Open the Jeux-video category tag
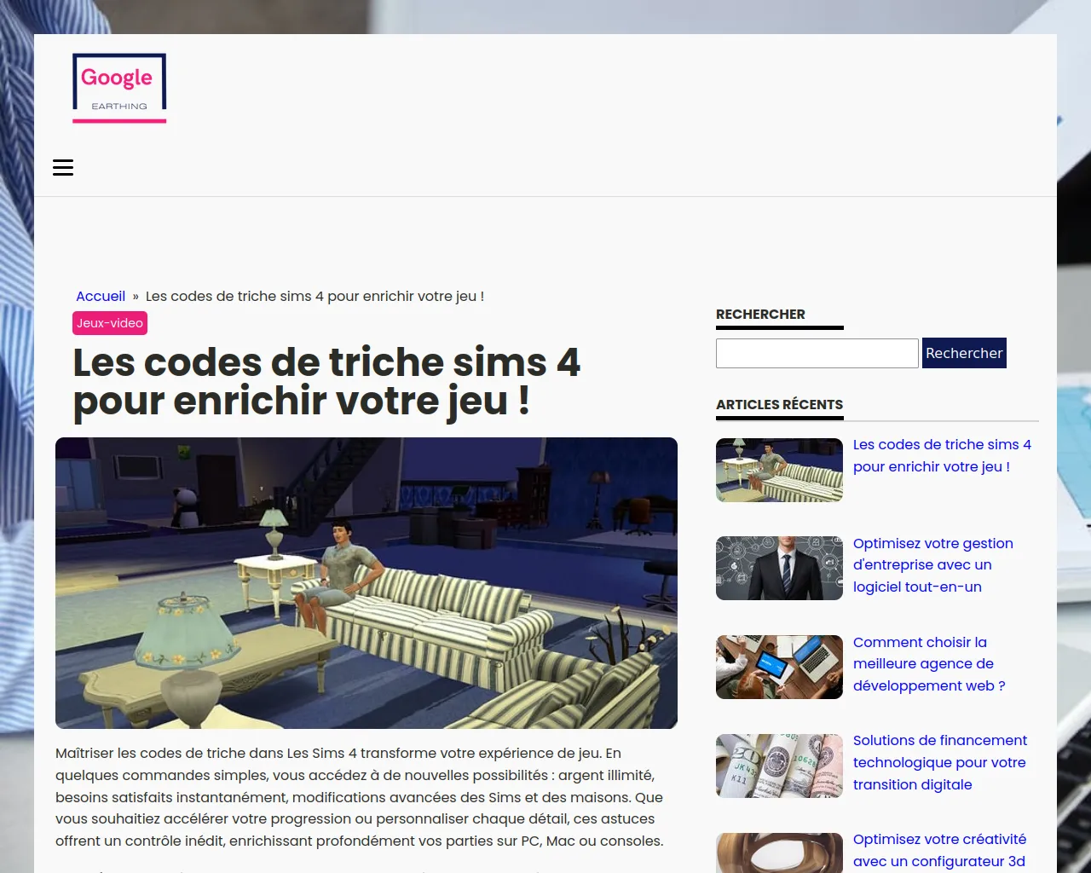The height and width of the screenshot is (873, 1091). click(110, 323)
